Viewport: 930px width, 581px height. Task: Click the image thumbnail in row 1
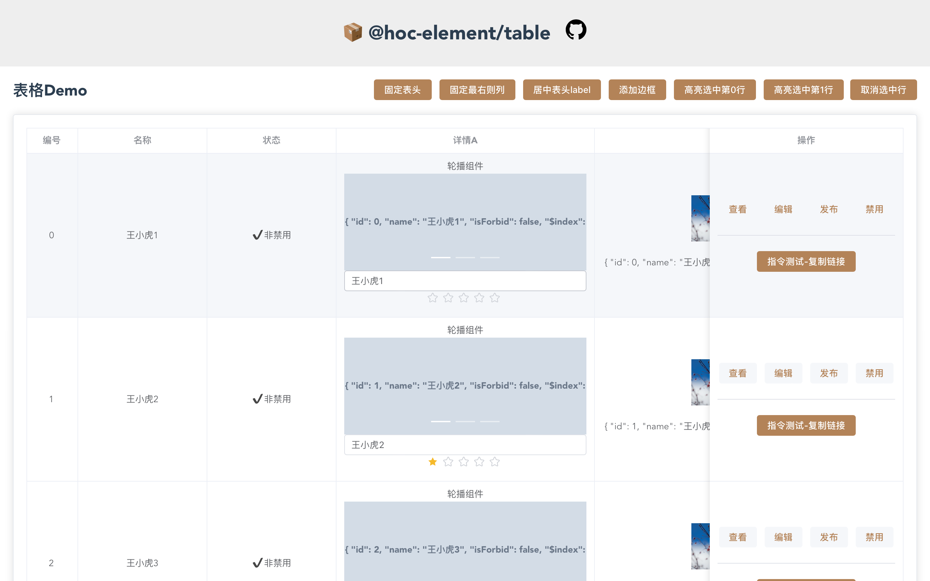tap(700, 382)
